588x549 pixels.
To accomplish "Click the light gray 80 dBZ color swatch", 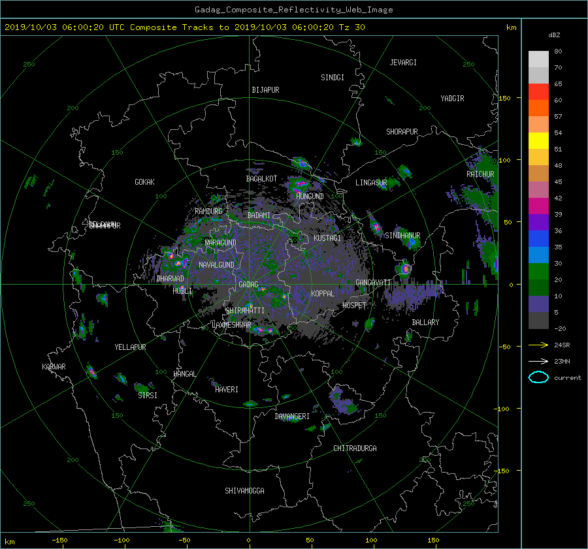I will [538, 59].
